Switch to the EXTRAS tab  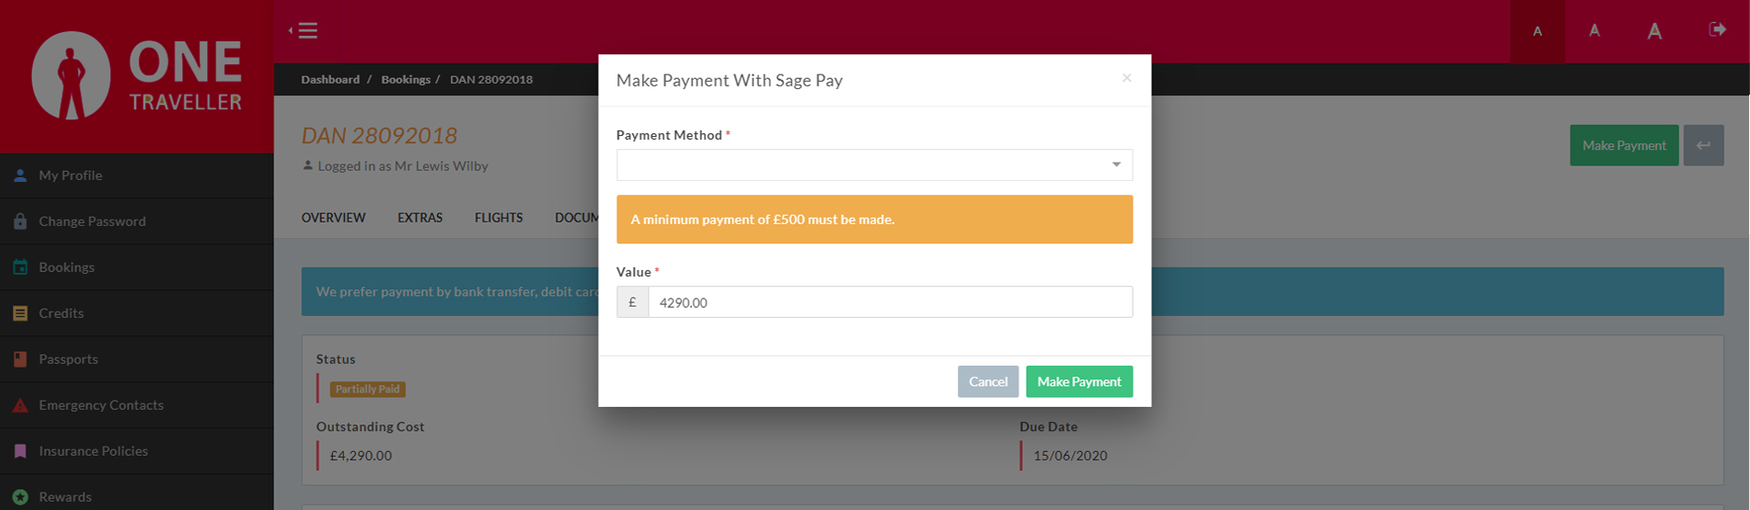pyautogui.click(x=420, y=218)
